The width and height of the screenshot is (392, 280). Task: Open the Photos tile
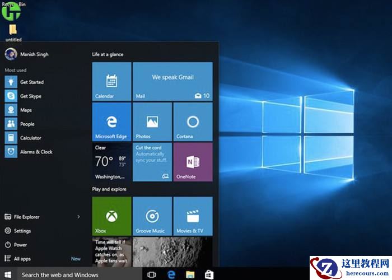[152, 122]
